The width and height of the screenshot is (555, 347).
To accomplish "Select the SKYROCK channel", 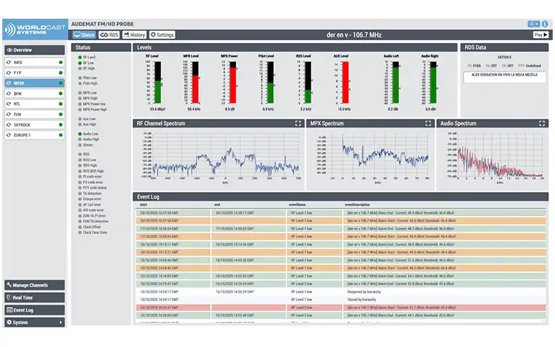I will tap(35, 125).
